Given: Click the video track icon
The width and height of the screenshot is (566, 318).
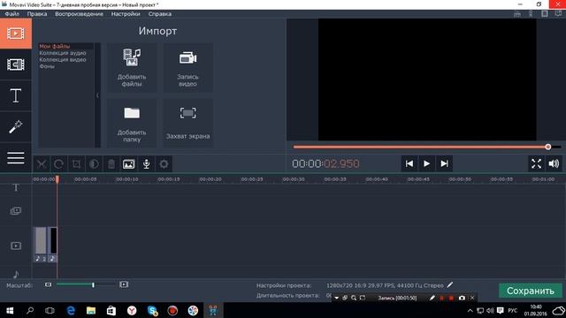Looking at the screenshot, I should coord(16,246).
